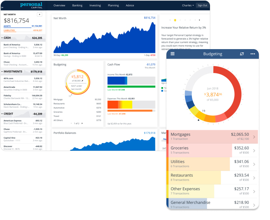Click the Expenses This Month bar
Viewport: 270px width, 220px height.
pos(131,105)
